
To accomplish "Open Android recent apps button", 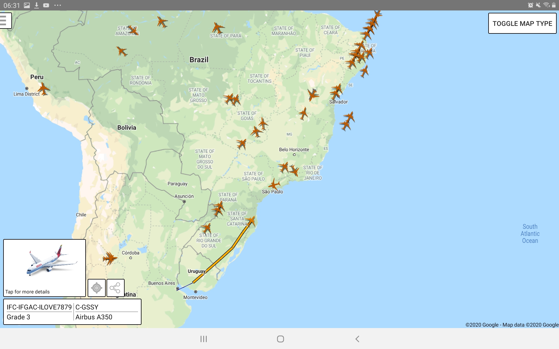I will pyautogui.click(x=204, y=339).
